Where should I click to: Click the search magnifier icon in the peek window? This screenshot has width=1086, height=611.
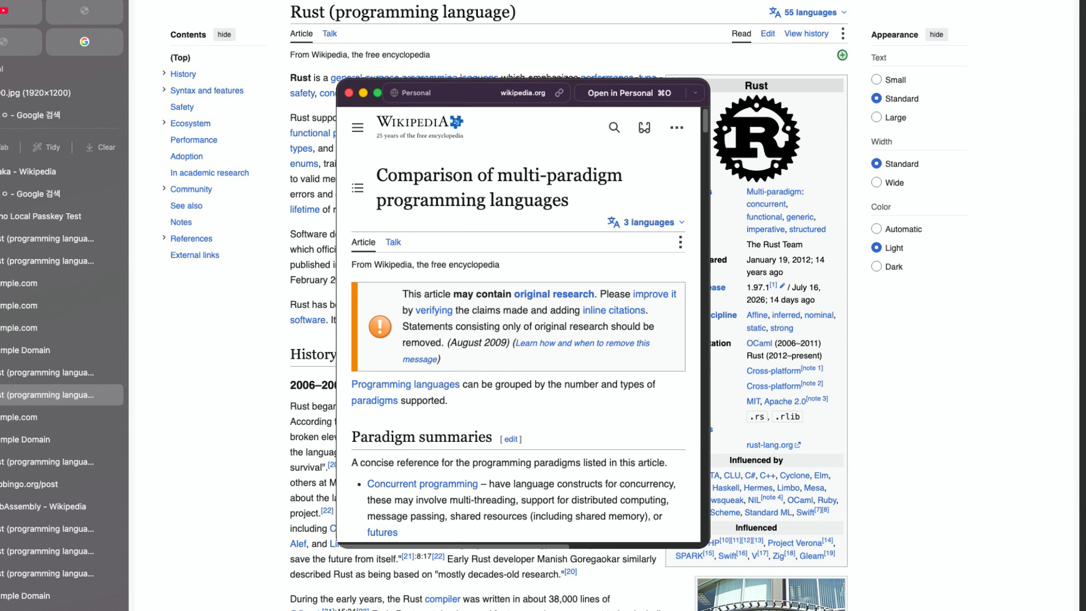pos(614,128)
